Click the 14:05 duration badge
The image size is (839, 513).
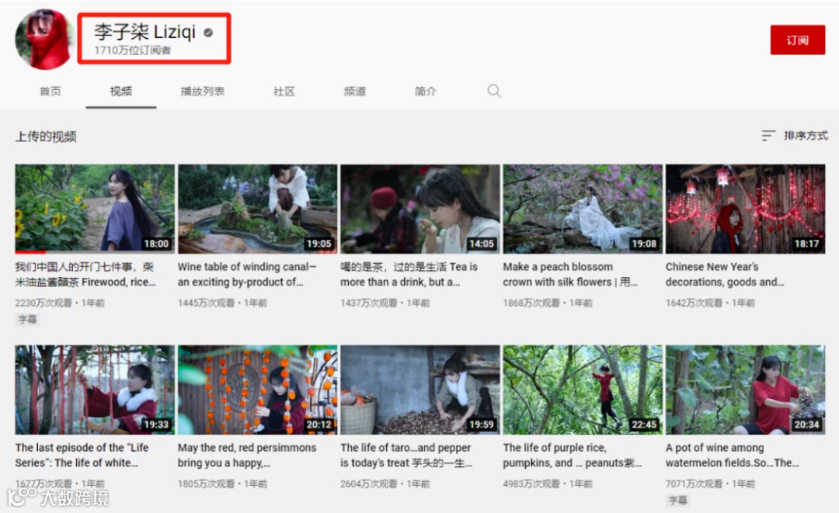click(482, 244)
